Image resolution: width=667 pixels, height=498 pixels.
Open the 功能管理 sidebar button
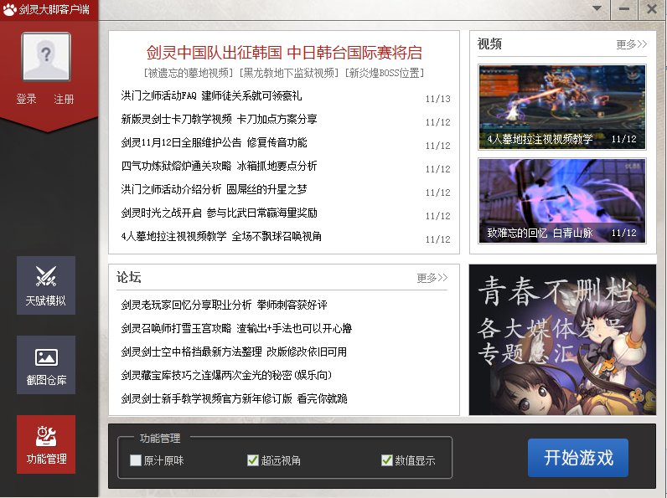click(46, 444)
